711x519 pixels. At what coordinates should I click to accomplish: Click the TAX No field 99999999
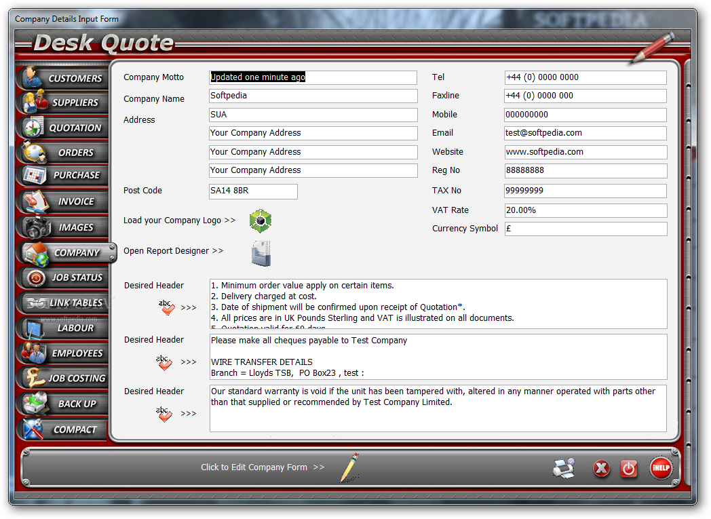point(585,191)
